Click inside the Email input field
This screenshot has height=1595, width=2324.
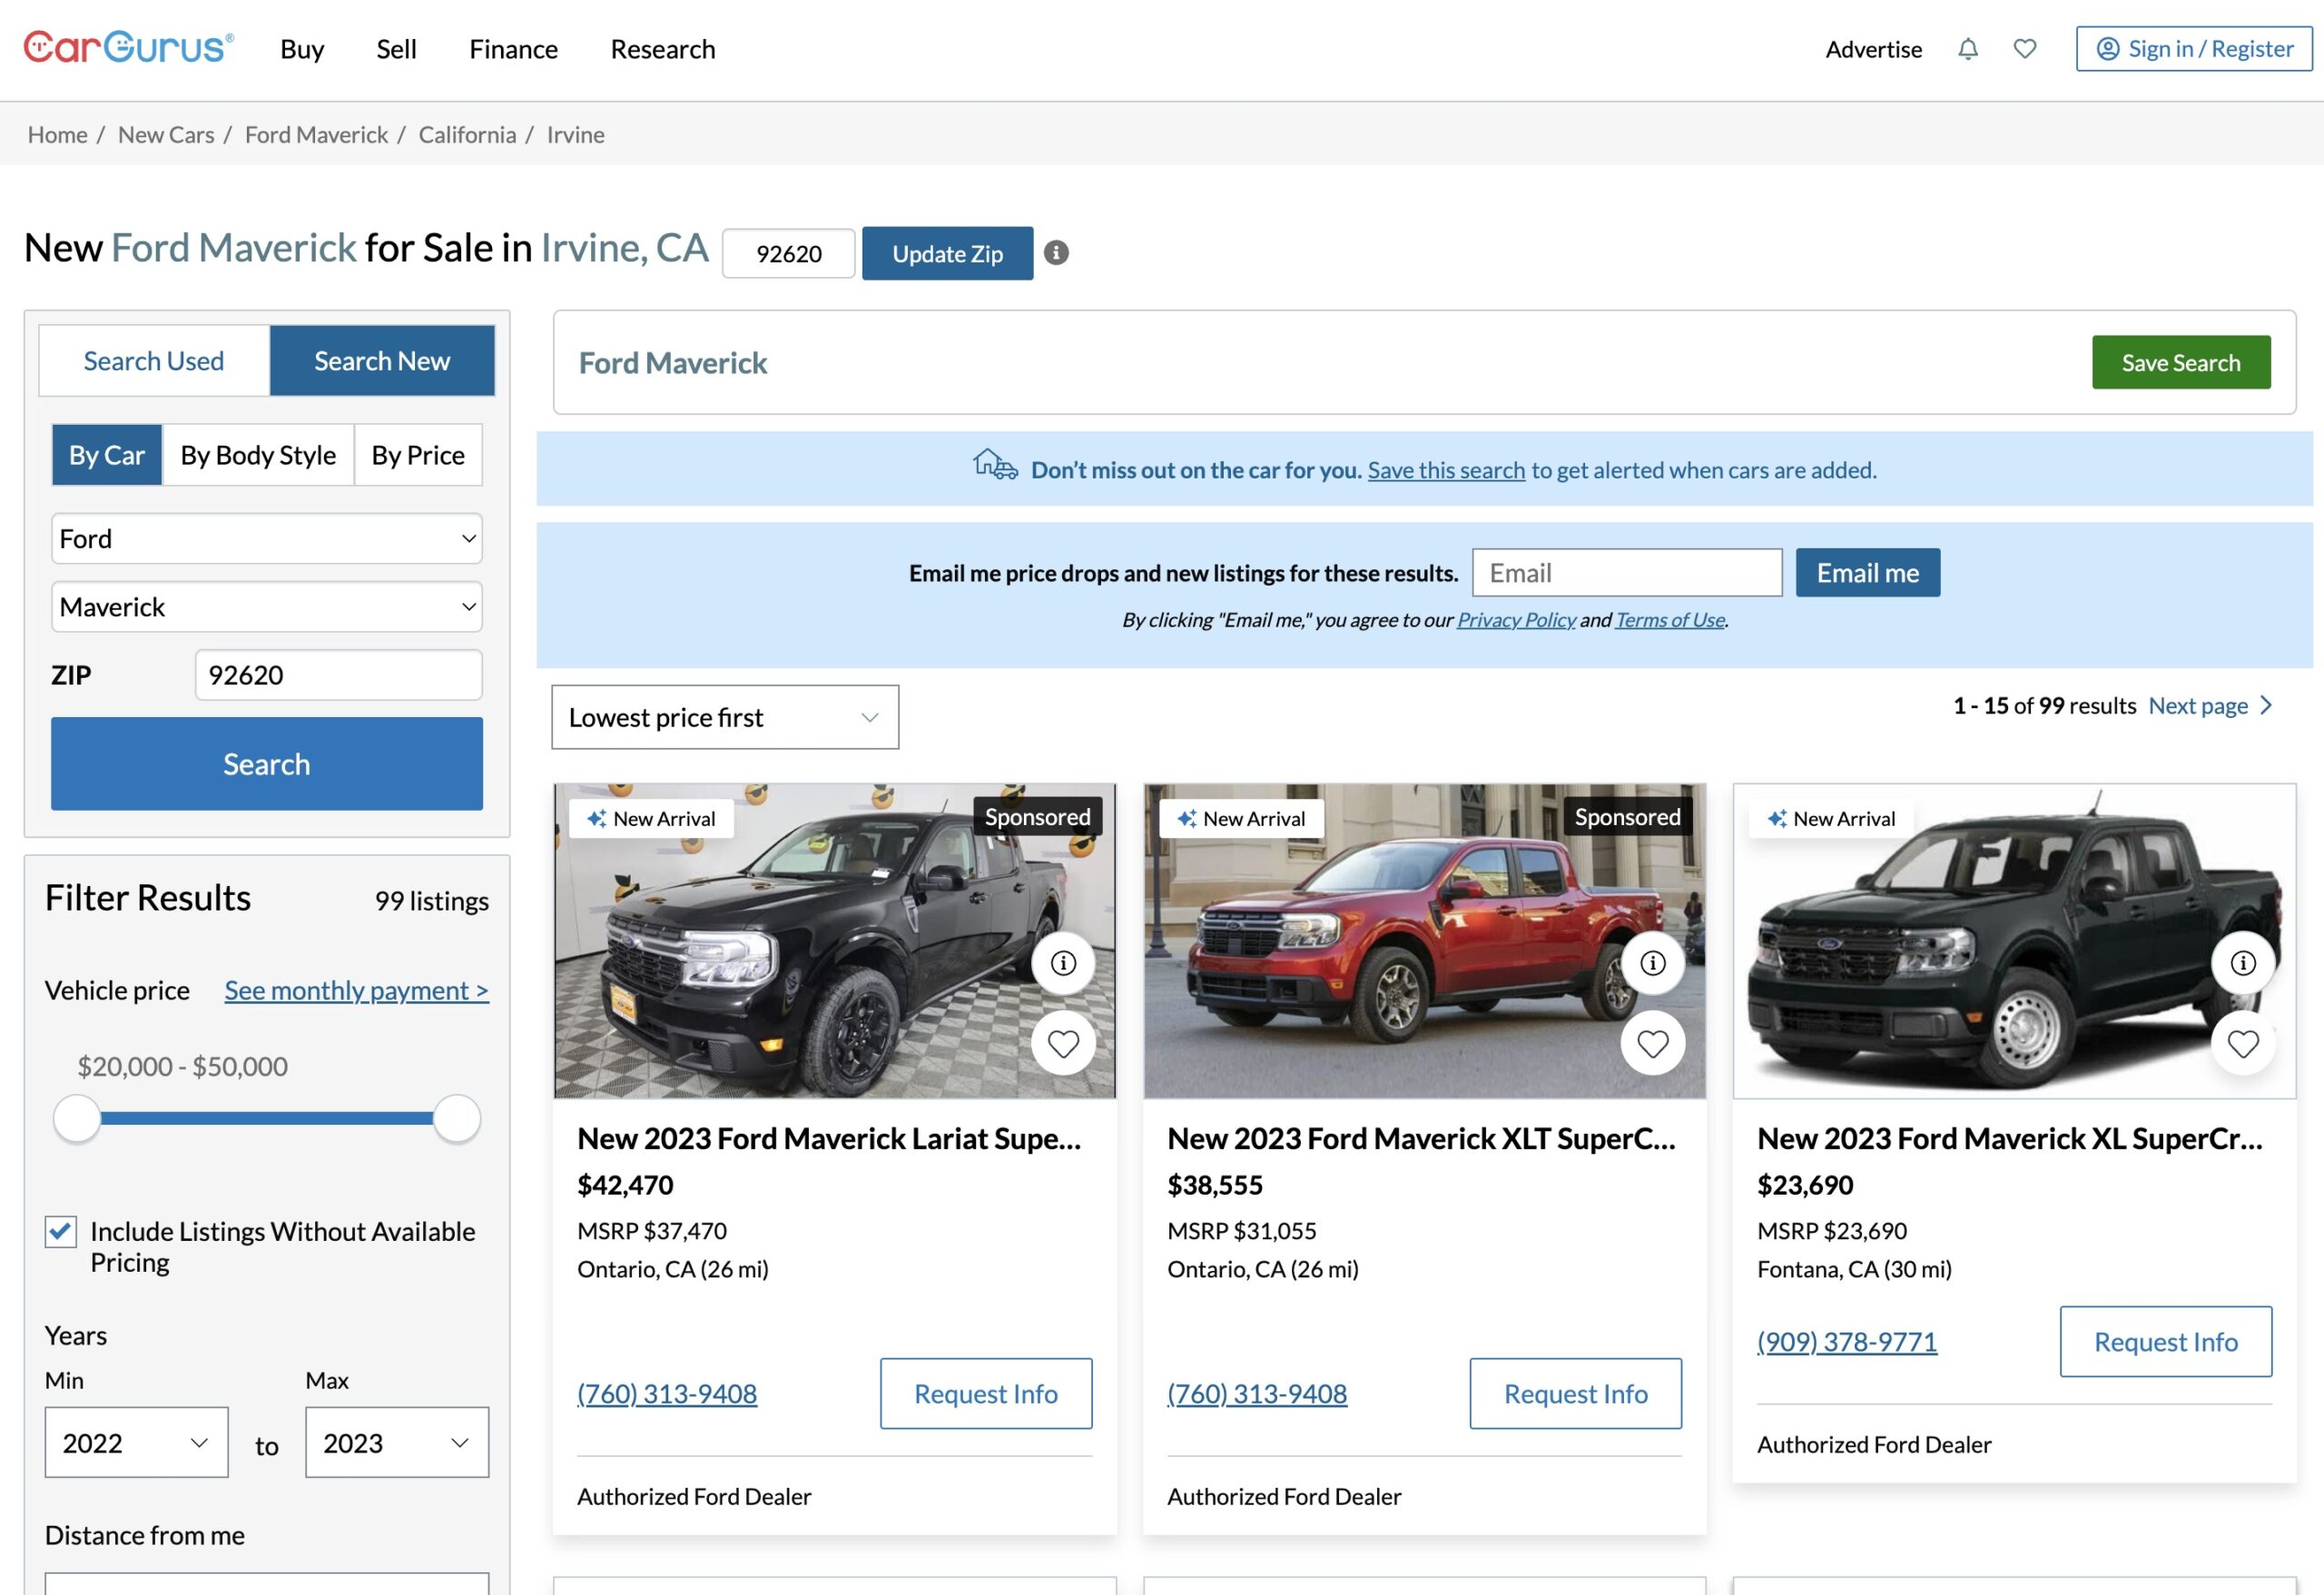(x=1626, y=572)
